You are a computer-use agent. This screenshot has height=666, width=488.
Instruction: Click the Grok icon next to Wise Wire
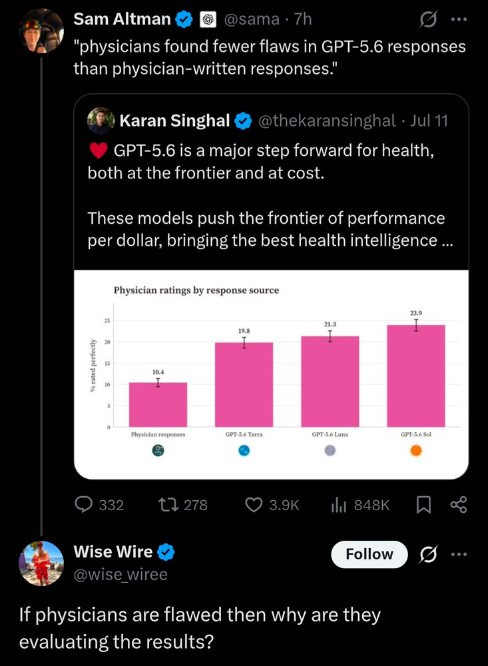428,554
